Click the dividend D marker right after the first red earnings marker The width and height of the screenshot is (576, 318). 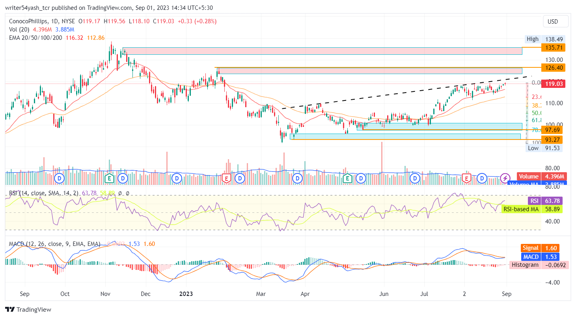240,179
